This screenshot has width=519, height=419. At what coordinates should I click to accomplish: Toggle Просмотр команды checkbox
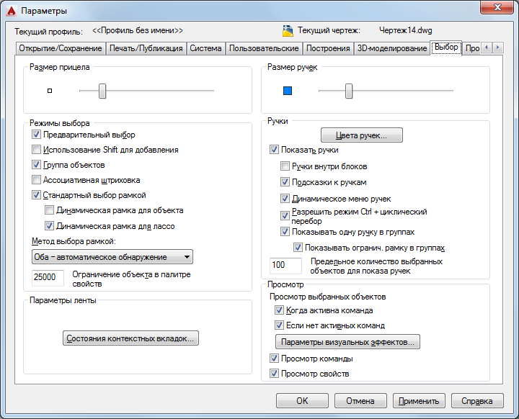pyautogui.click(x=274, y=358)
